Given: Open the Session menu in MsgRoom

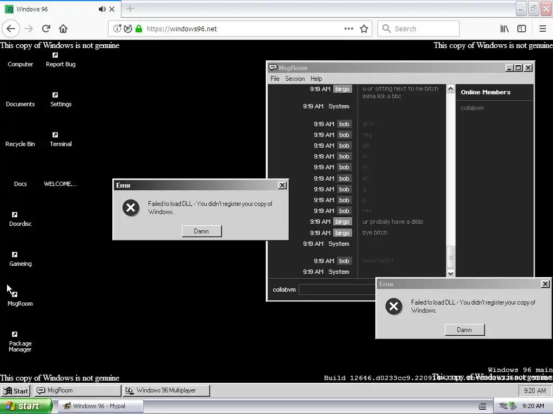Looking at the screenshot, I should 295,79.
